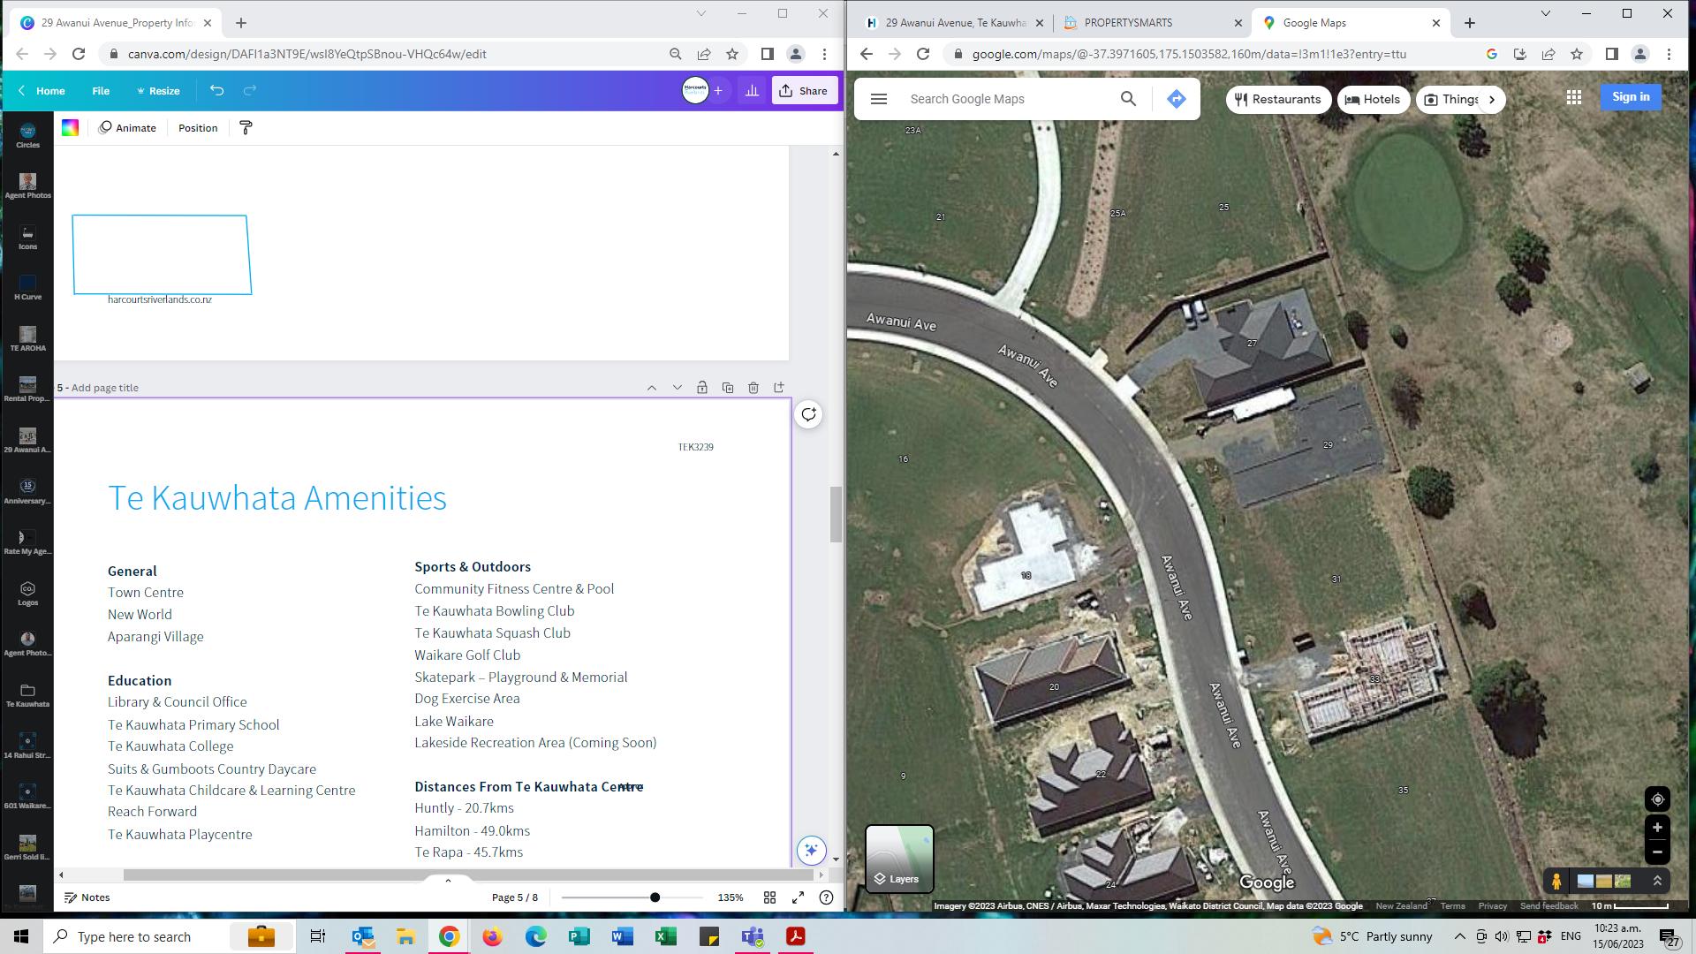The height and width of the screenshot is (954, 1696).
Task: Move page 5 down with the chevron
Action: pyautogui.click(x=678, y=388)
